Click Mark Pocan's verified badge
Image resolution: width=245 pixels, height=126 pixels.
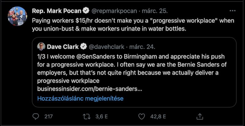(x=87, y=11)
